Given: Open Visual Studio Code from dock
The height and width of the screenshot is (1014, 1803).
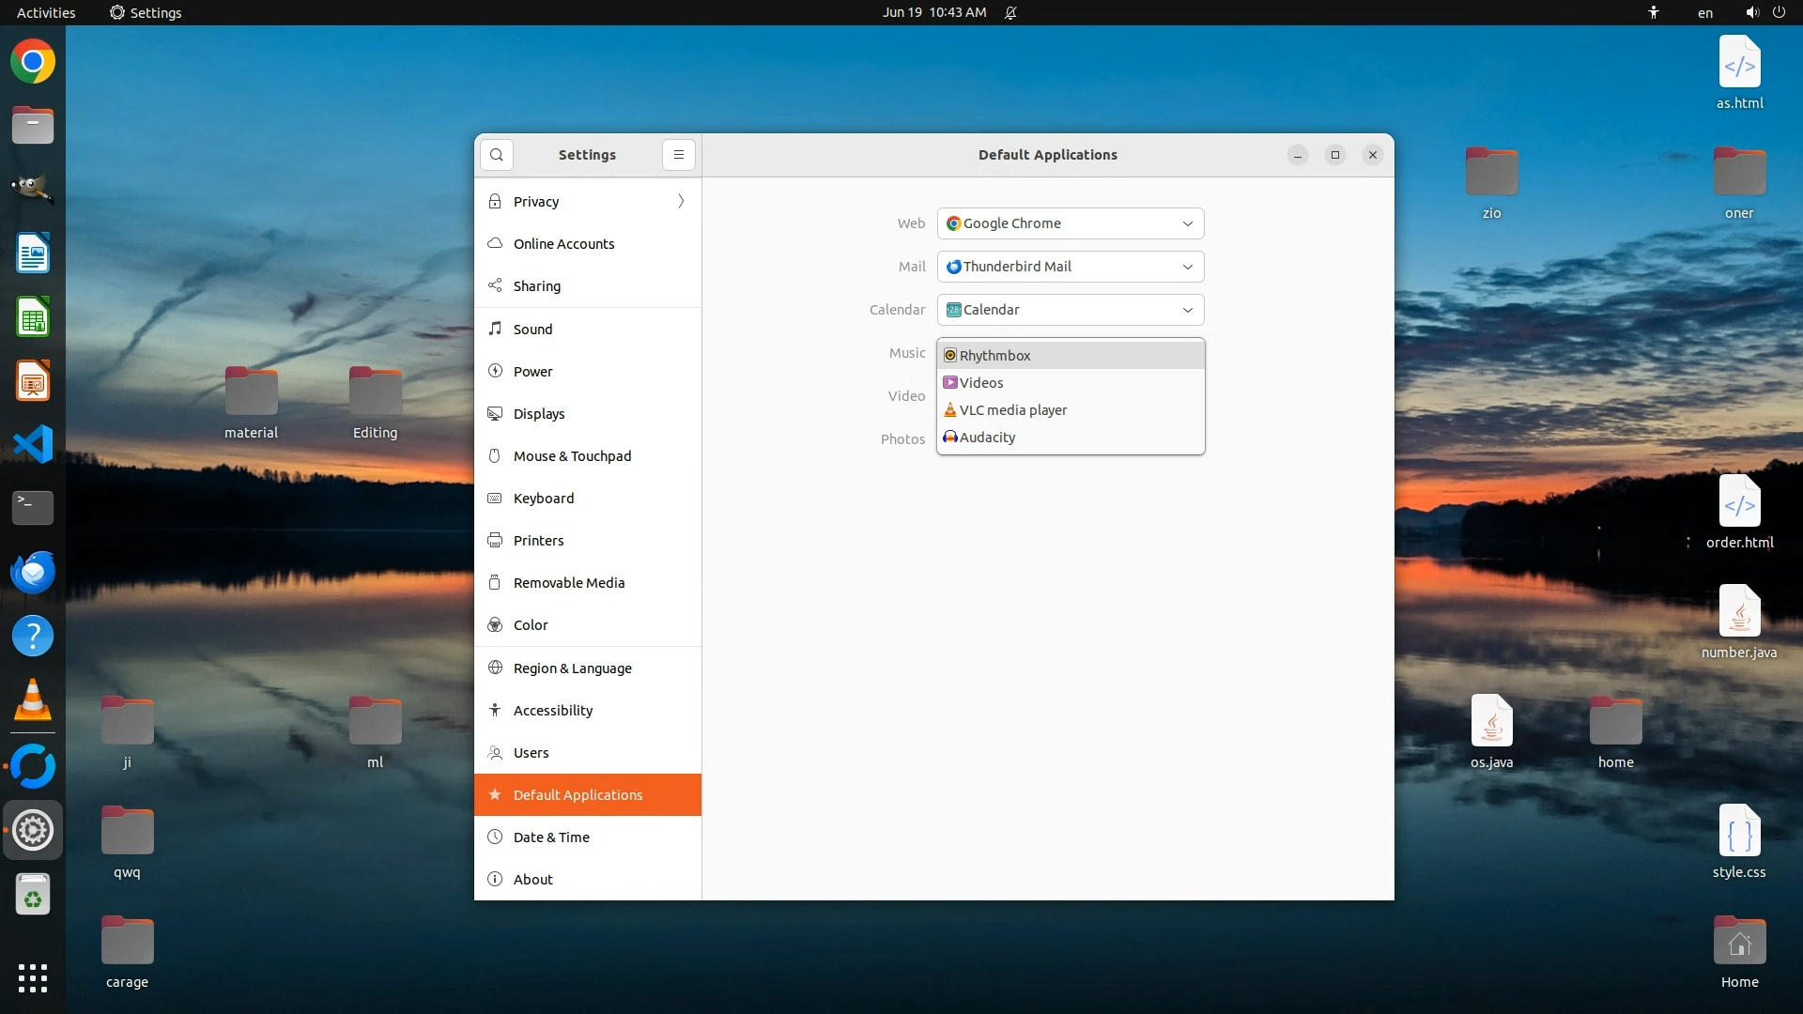Looking at the screenshot, I should (x=33, y=444).
